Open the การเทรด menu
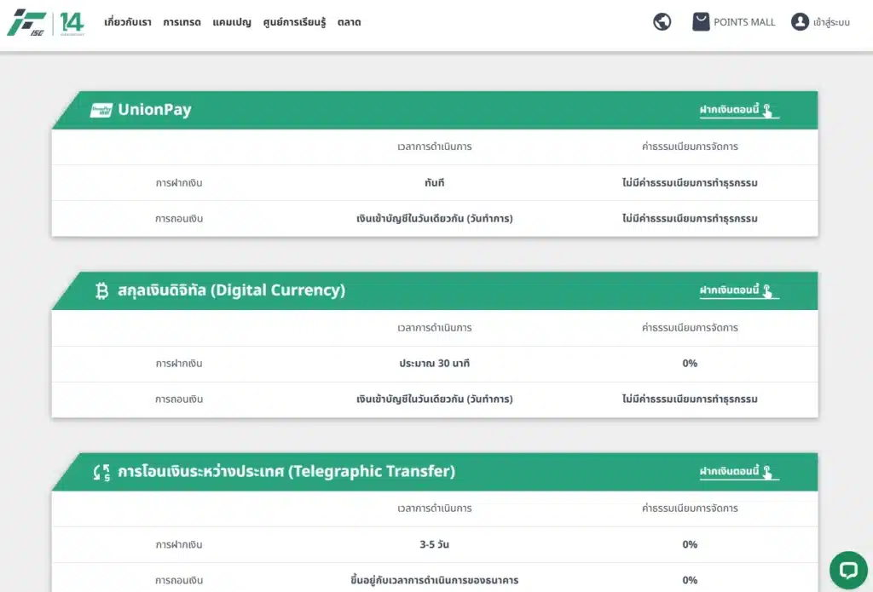 click(x=182, y=23)
